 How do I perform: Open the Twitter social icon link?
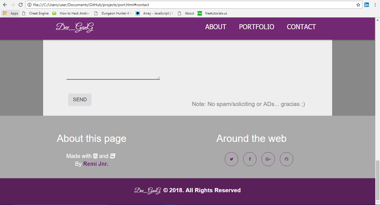tap(231, 159)
